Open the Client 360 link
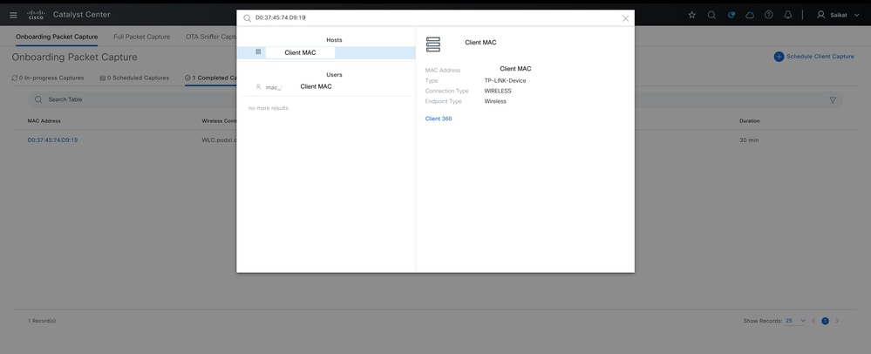This screenshot has height=354, width=871. (x=439, y=119)
